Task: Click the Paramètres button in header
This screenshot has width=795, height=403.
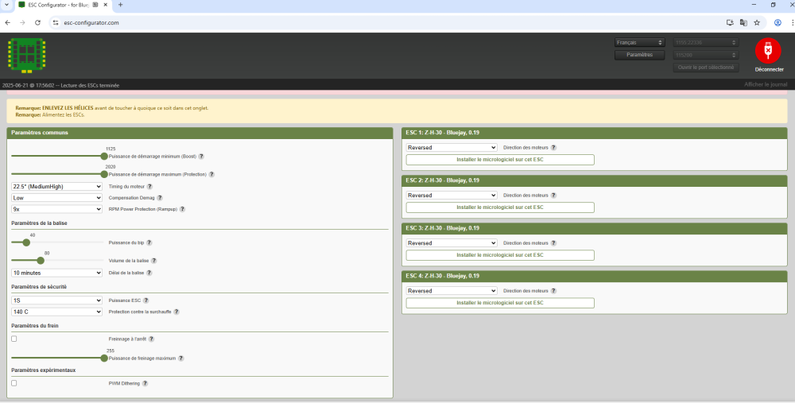Action: [639, 55]
